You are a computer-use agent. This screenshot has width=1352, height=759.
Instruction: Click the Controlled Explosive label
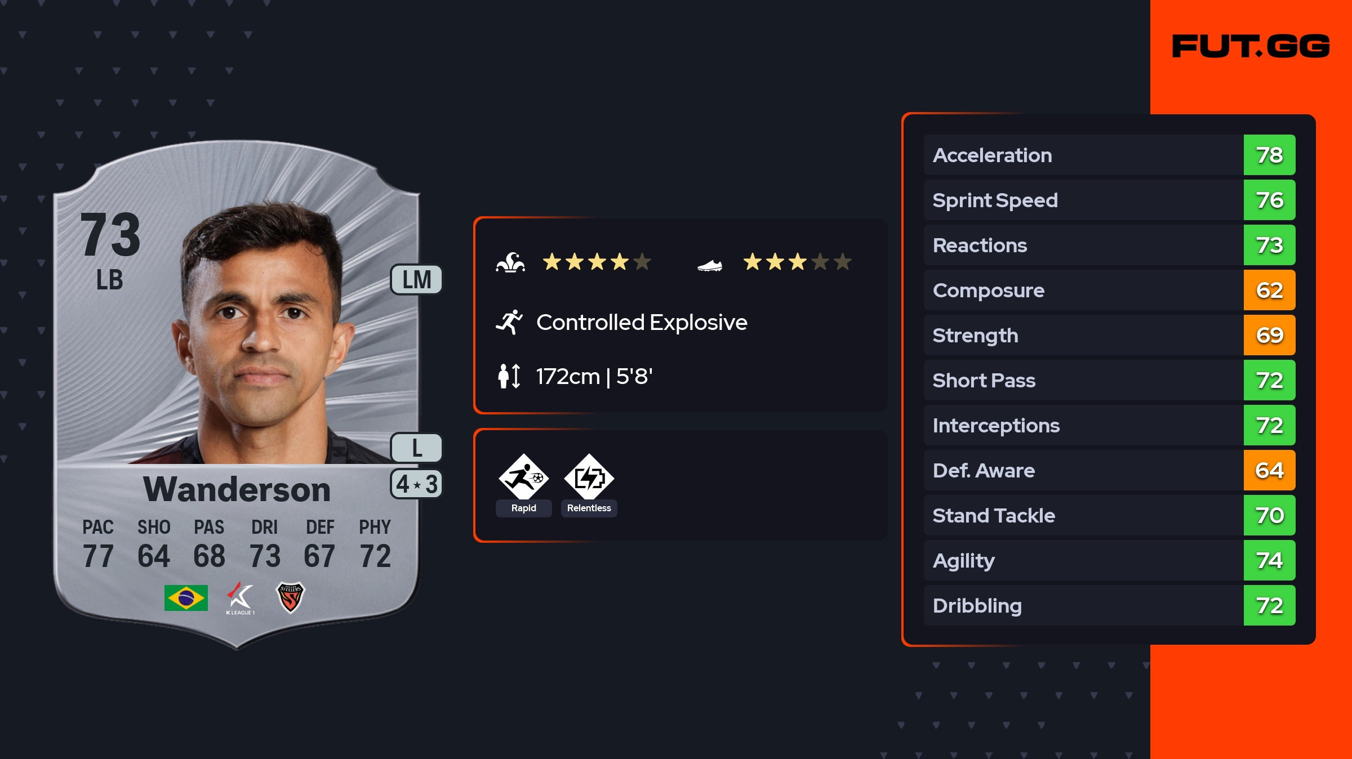(x=642, y=323)
